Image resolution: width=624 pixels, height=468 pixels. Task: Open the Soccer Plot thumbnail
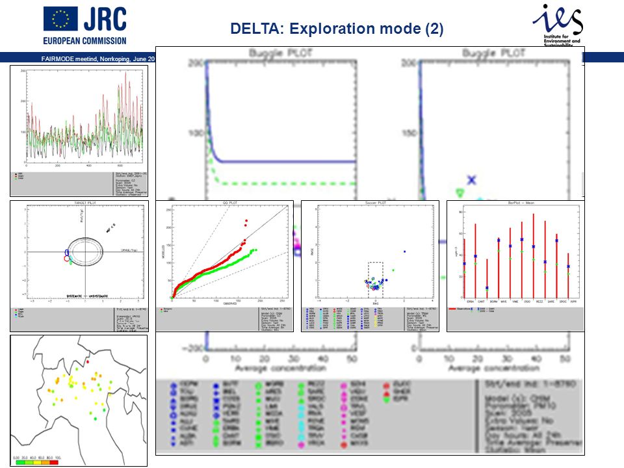pos(370,266)
